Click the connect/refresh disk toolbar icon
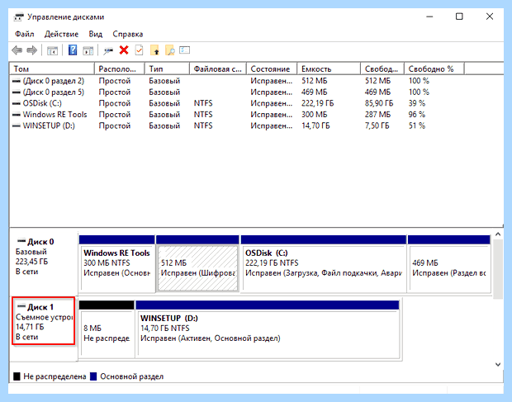Viewport: 512px width, 402px height. pyautogui.click(x=108, y=50)
